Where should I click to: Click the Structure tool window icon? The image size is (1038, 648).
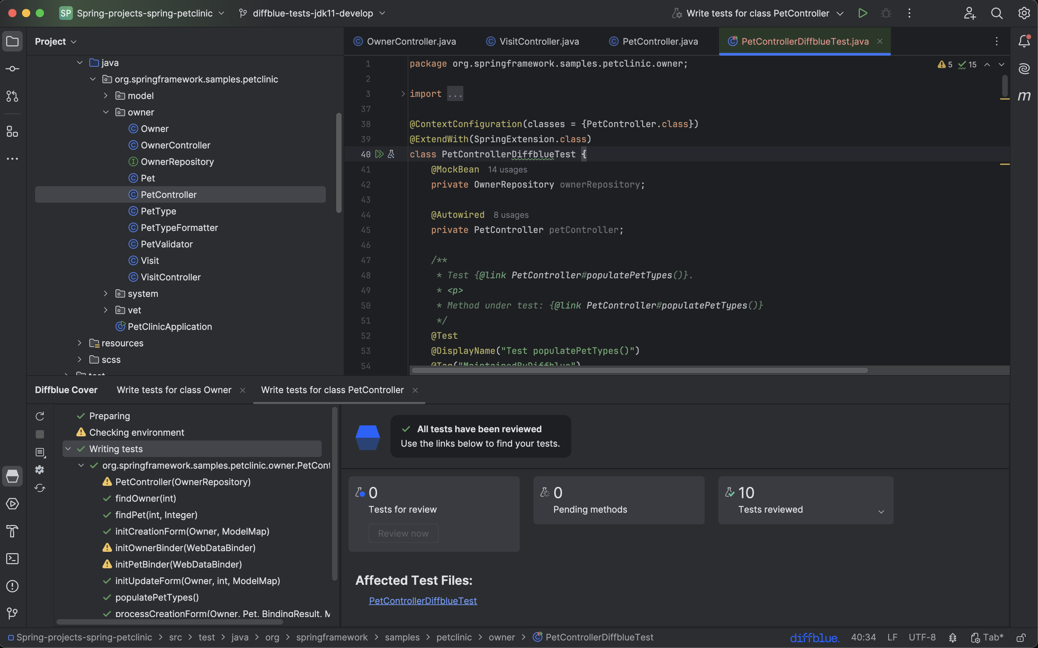(x=12, y=132)
